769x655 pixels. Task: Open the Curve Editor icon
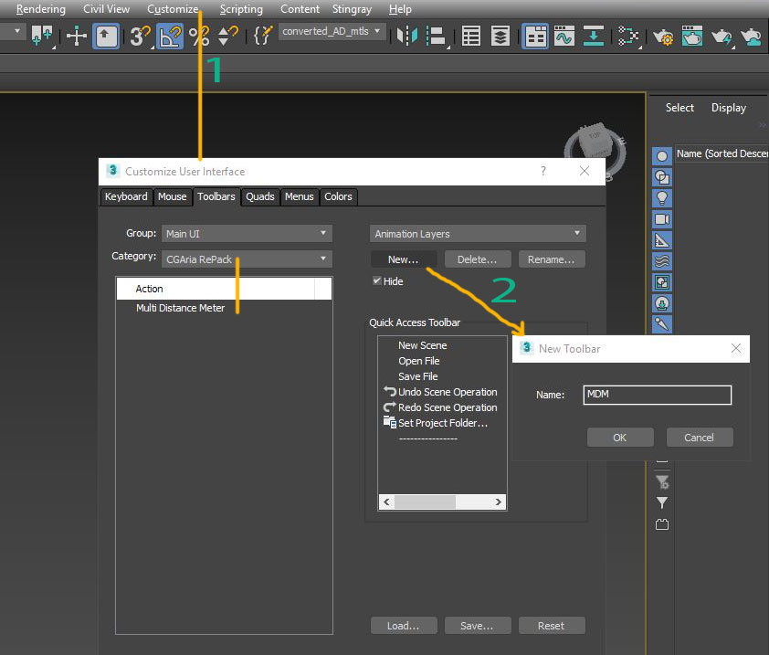pos(564,36)
